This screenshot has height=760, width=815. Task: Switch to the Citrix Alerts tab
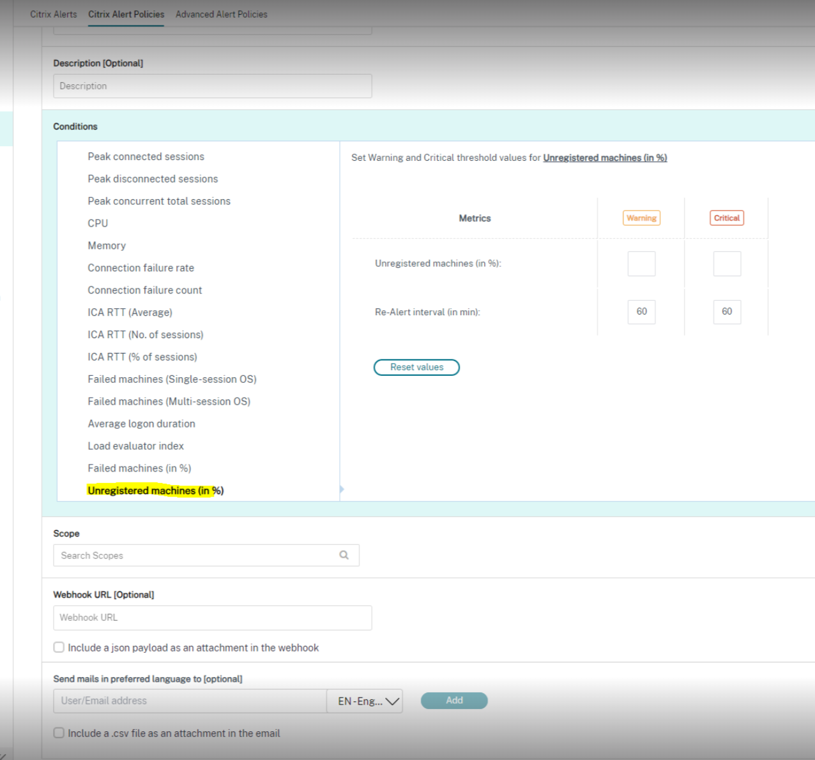(x=54, y=14)
